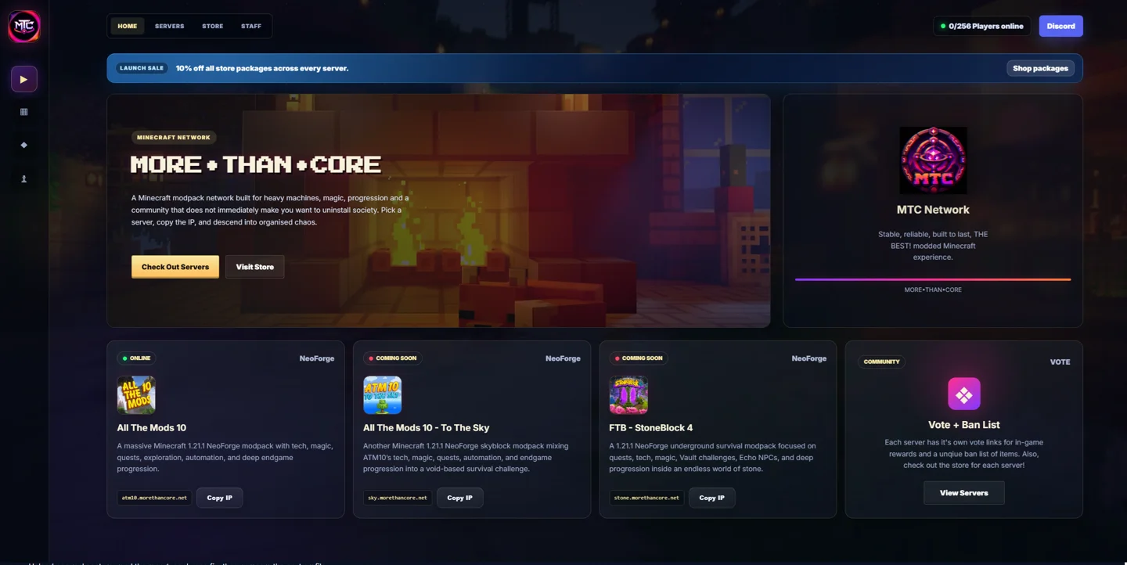Click FTB - StoneBlock 4 title
Viewport: 1127px width, 565px height.
tap(651, 428)
